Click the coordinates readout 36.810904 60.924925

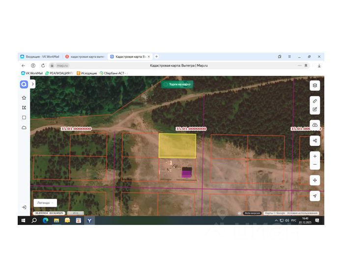coord(49,213)
